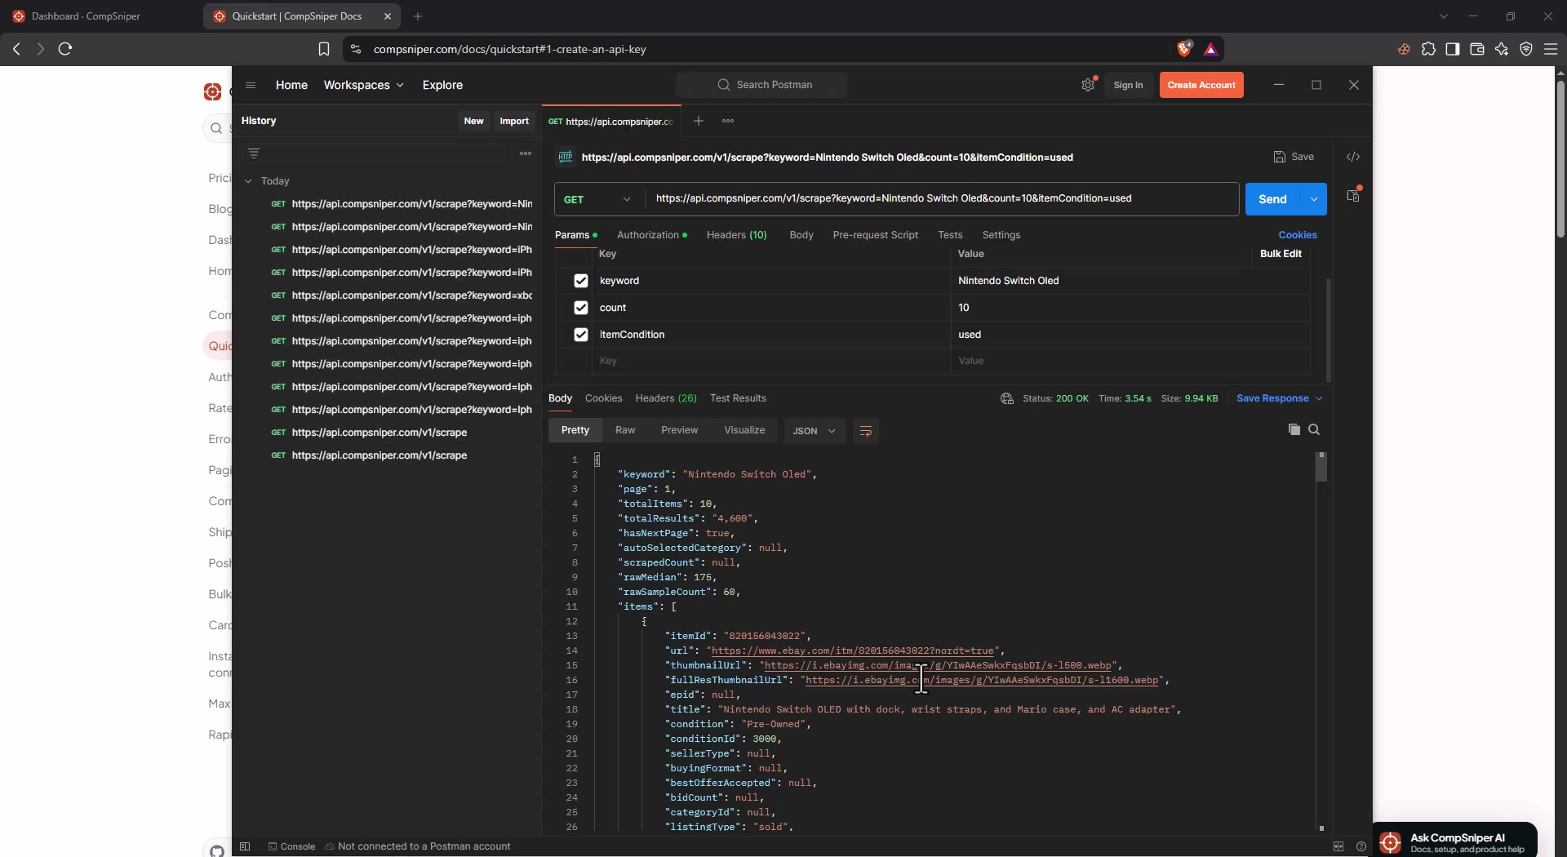The height and width of the screenshot is (857, 1567).
Task: Select the Raw response view
Action: 625,430
